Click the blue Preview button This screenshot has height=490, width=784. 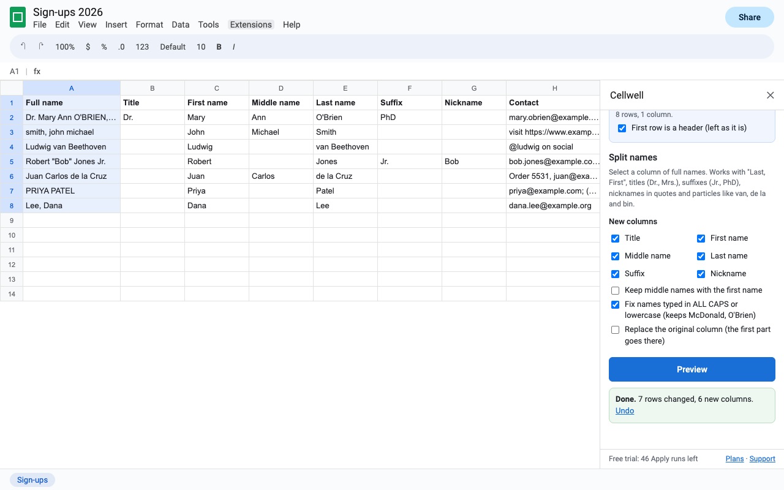tap(692, 369)
